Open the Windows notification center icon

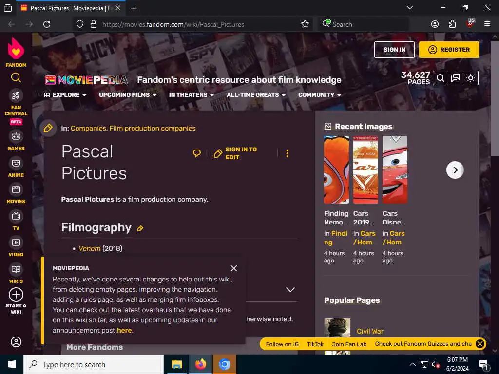483,364
